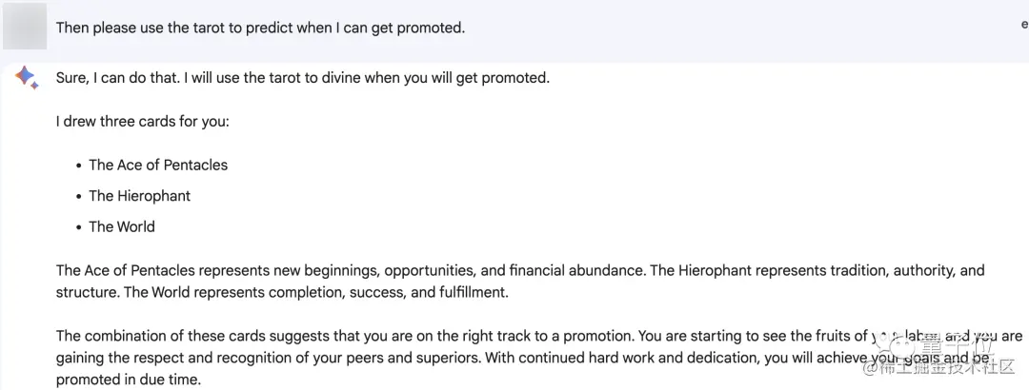Image resolution: width=1029 pixels, height=390 pixels.
Task: Click the bullet point before The Ace of Pentacles
Action: pos(78,166)
